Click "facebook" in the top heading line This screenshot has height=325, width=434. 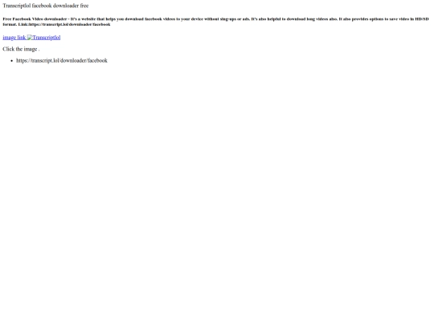pyautogui.click(x=42, y=6)
